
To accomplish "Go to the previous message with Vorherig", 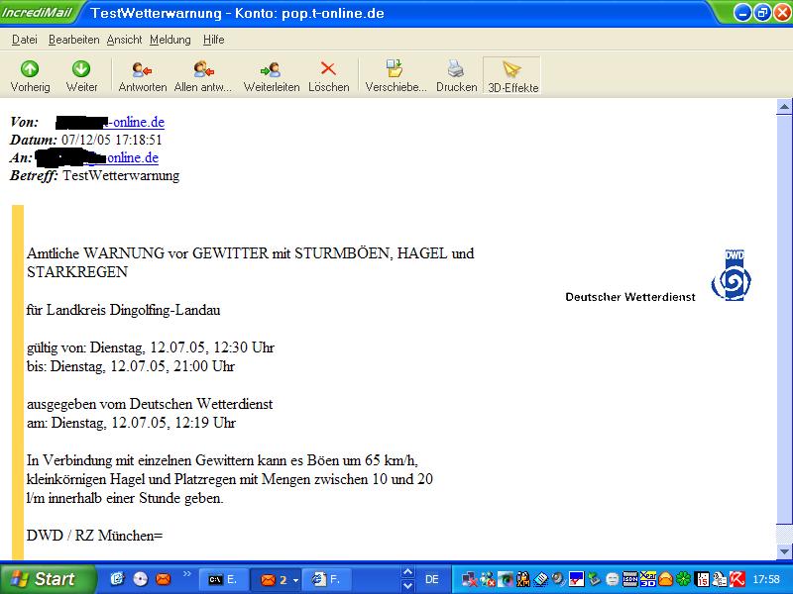I will tap(30, 76).
